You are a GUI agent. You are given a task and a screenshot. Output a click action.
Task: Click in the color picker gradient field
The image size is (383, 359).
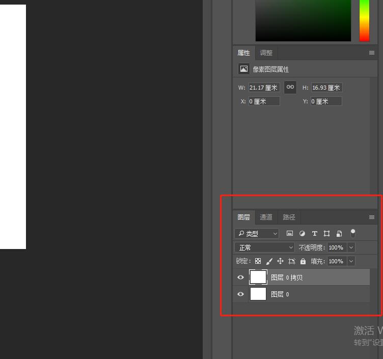303,20
